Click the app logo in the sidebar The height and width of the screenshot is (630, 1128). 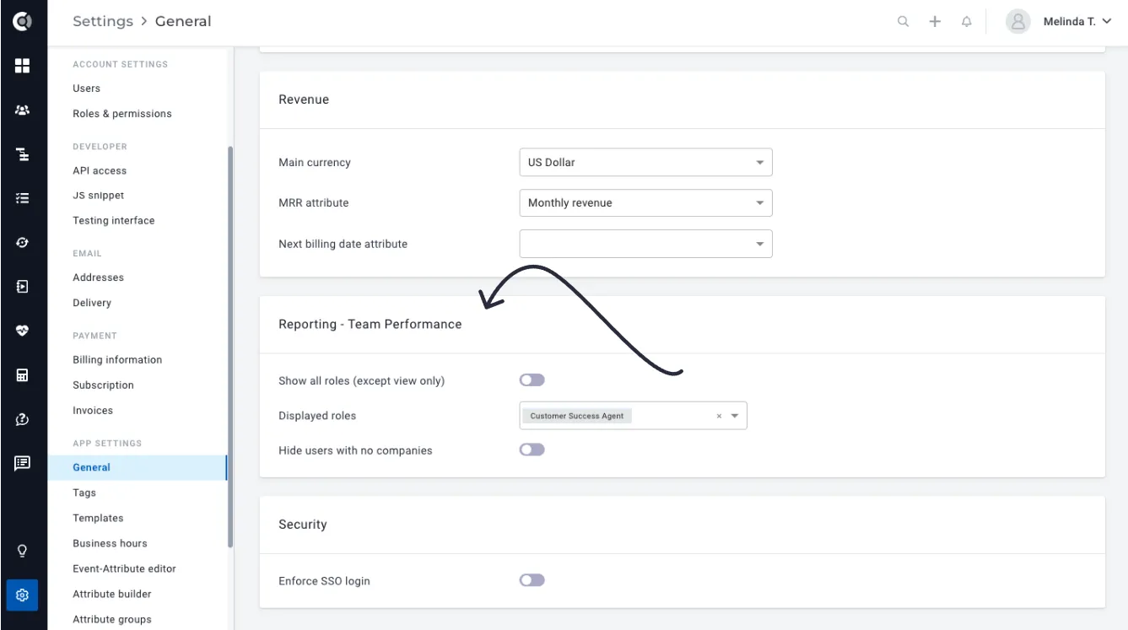[x=23, y=21]
